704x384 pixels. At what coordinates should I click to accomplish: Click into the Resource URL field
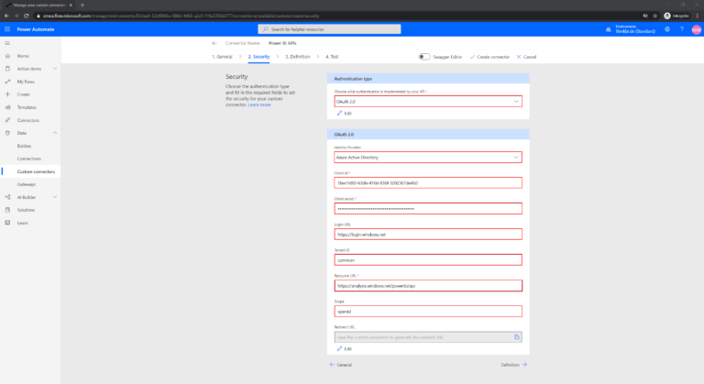(x=428, y=285)
